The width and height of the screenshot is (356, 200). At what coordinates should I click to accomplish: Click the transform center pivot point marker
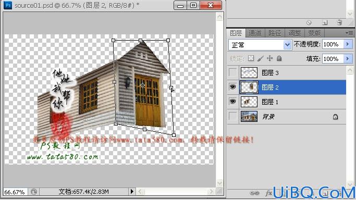coord(142,85)
